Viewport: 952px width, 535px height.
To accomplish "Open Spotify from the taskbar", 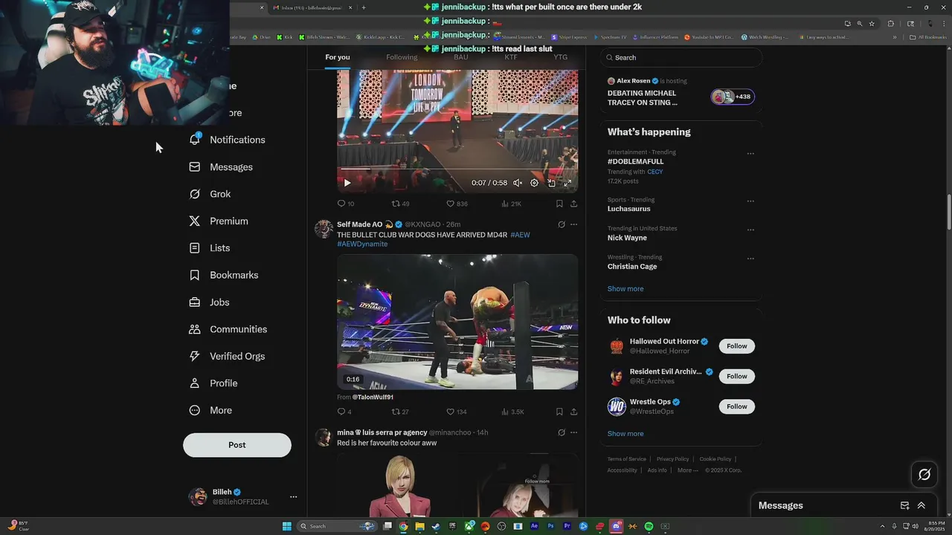I will [x=649, y=526].
